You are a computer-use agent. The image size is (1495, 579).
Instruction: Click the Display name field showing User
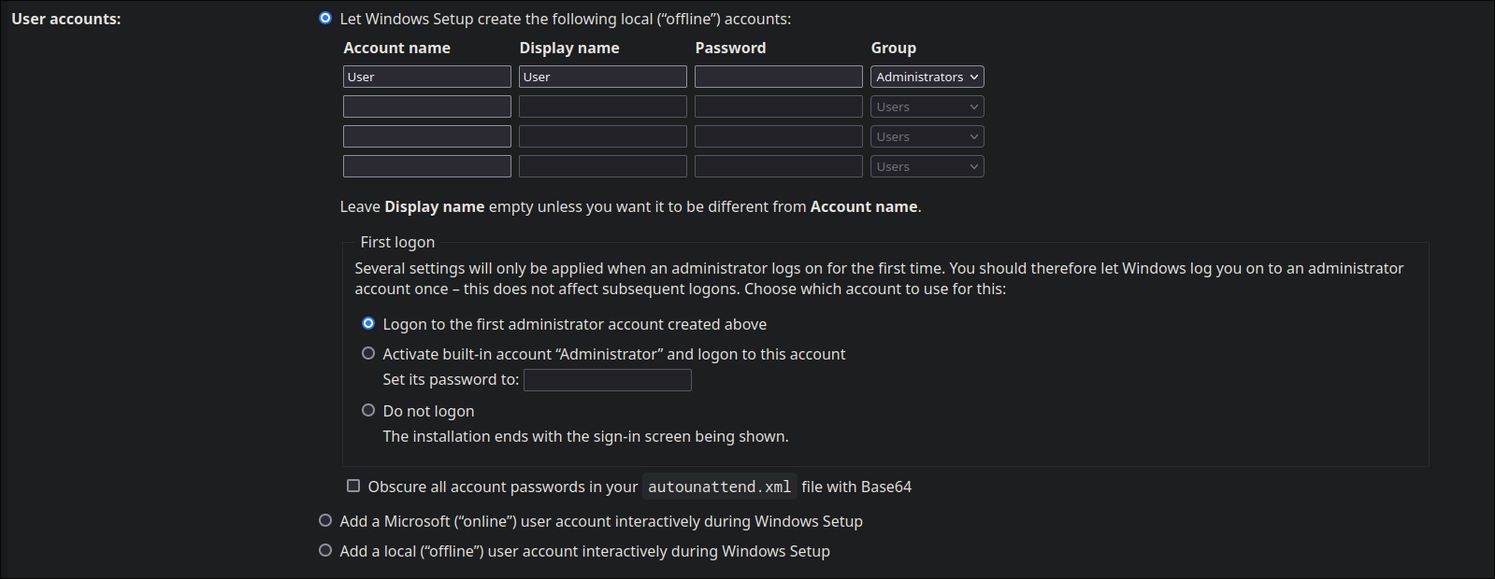(602, 76)
